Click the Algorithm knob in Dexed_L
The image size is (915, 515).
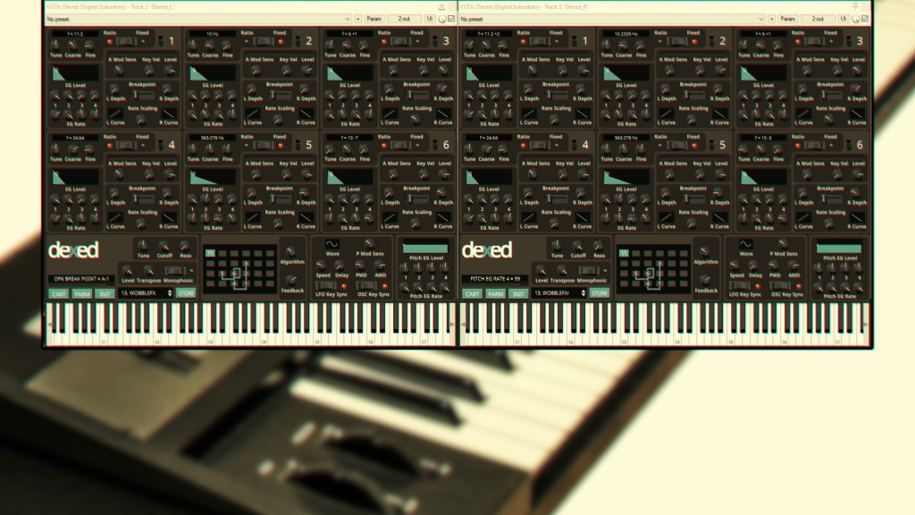(290, 251)
